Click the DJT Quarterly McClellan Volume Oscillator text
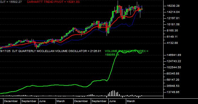The width and height of the screenshot is (198, 104). (x=56, y=51)
